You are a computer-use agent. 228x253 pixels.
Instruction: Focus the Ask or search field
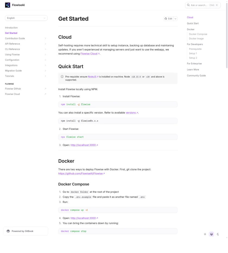[199, 5]
